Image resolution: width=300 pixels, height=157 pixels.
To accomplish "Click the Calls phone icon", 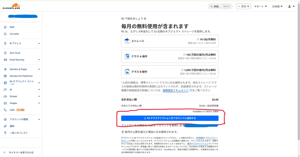I will [5, 110].
